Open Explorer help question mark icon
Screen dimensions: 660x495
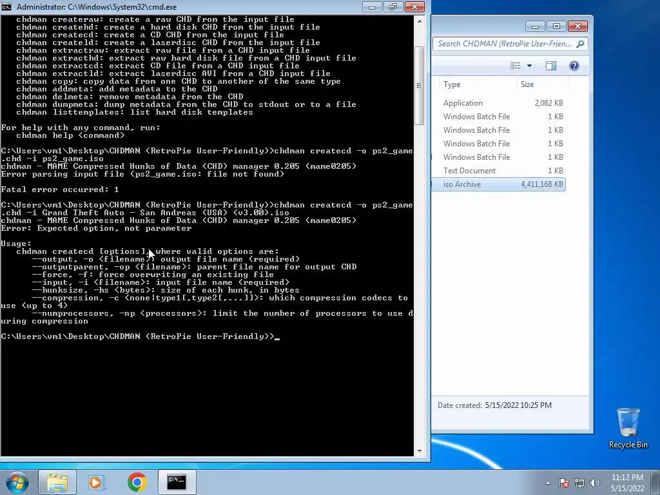pos(574,65)
